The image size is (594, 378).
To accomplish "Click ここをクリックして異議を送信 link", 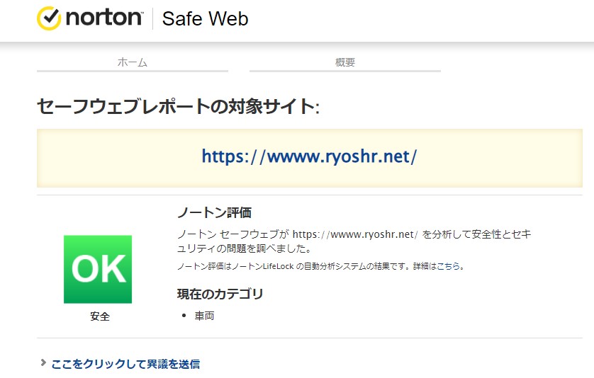I will coord(125,364).
